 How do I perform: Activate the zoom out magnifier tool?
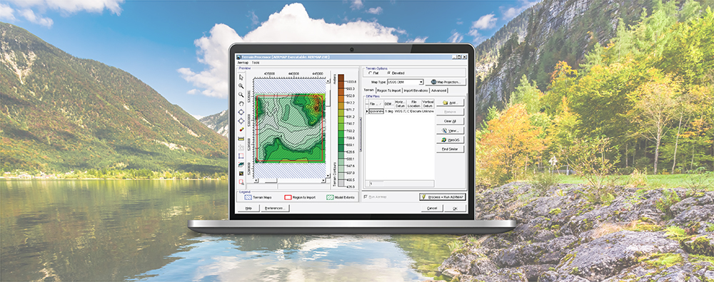[x=241, y=95]
